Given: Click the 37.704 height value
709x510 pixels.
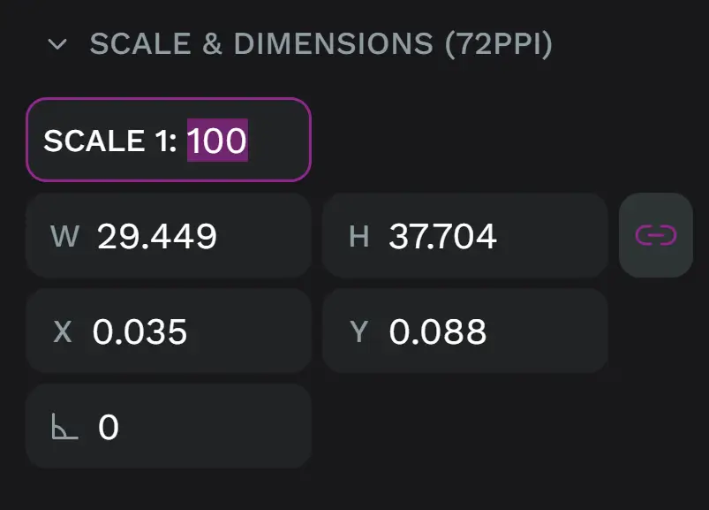Looking at the screenshot, I should coord(442,236).
